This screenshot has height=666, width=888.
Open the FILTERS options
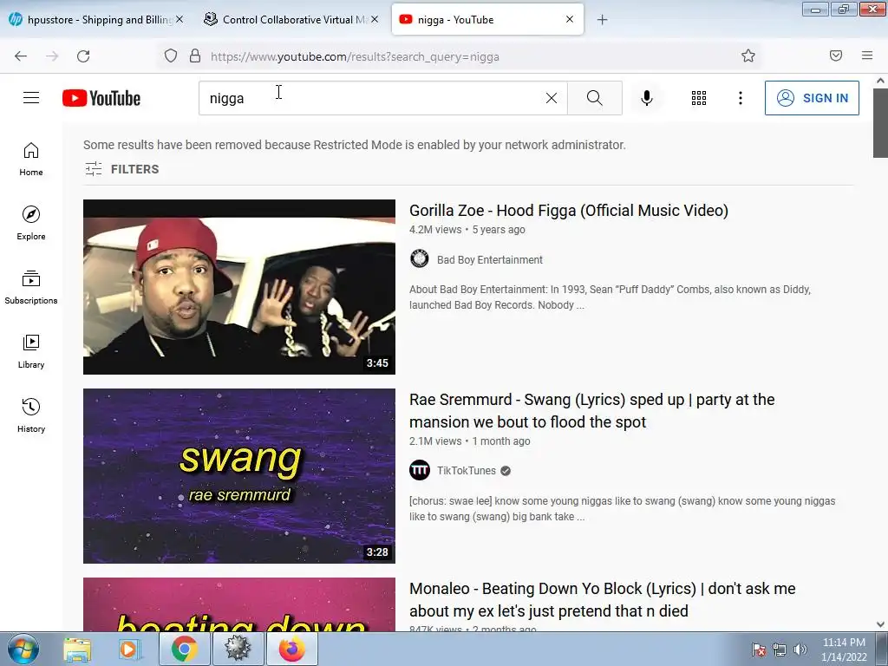[121, 169]
